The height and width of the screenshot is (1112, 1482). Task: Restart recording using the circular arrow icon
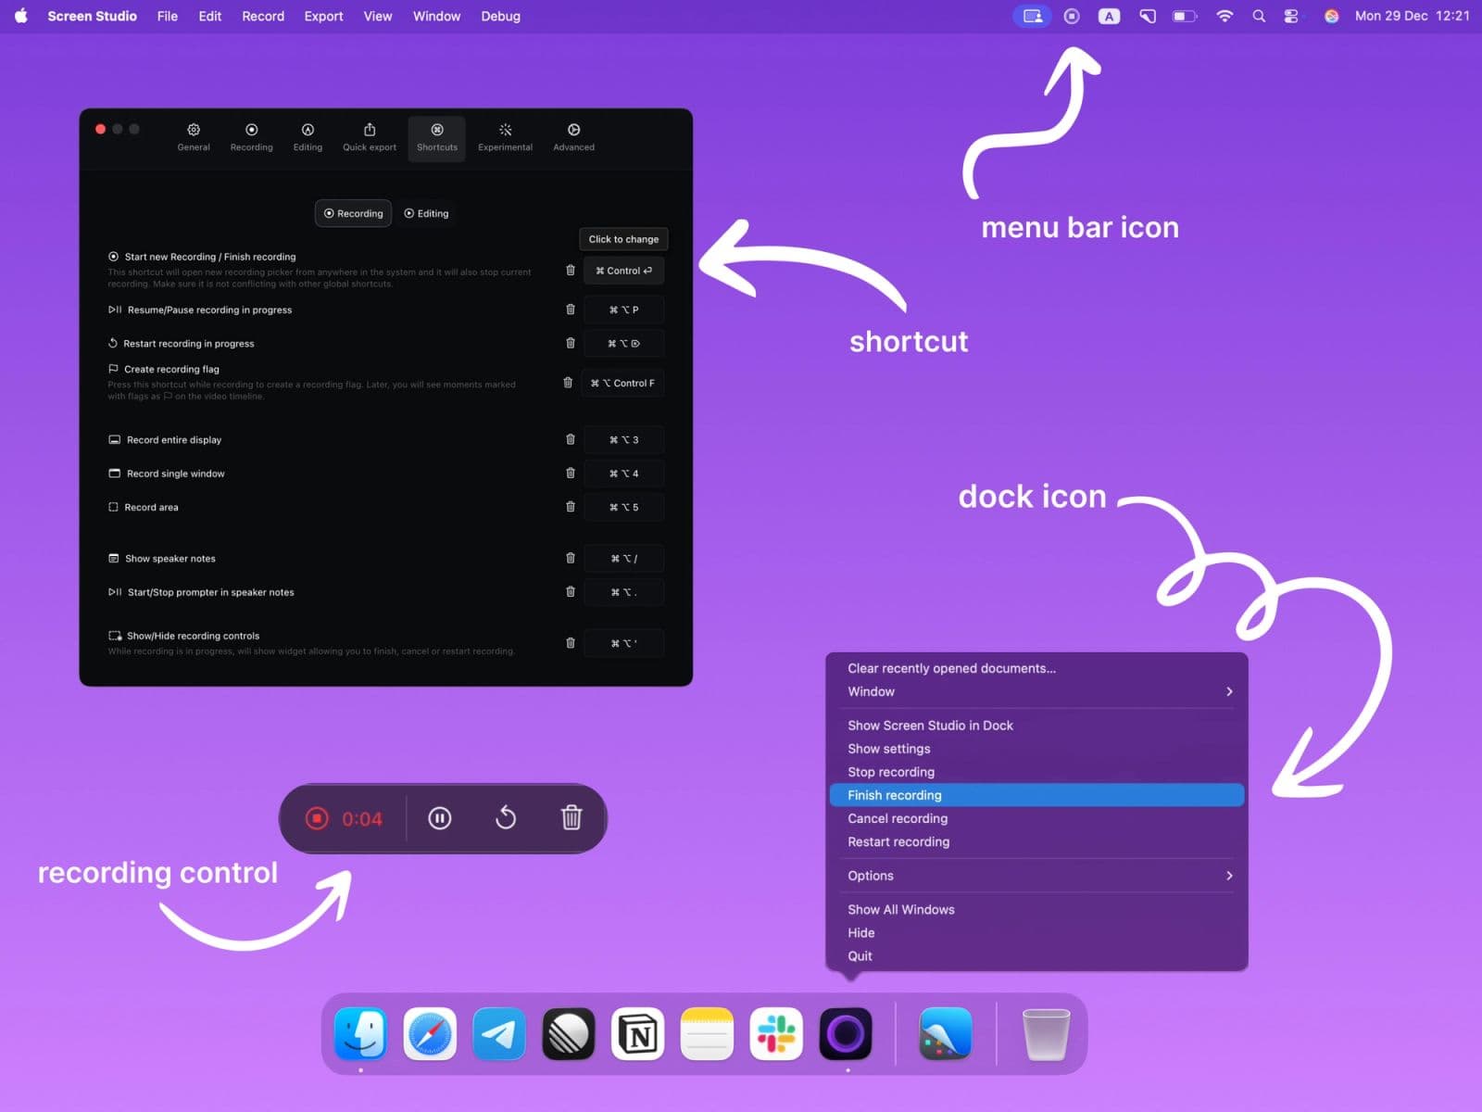coord(506,818)
